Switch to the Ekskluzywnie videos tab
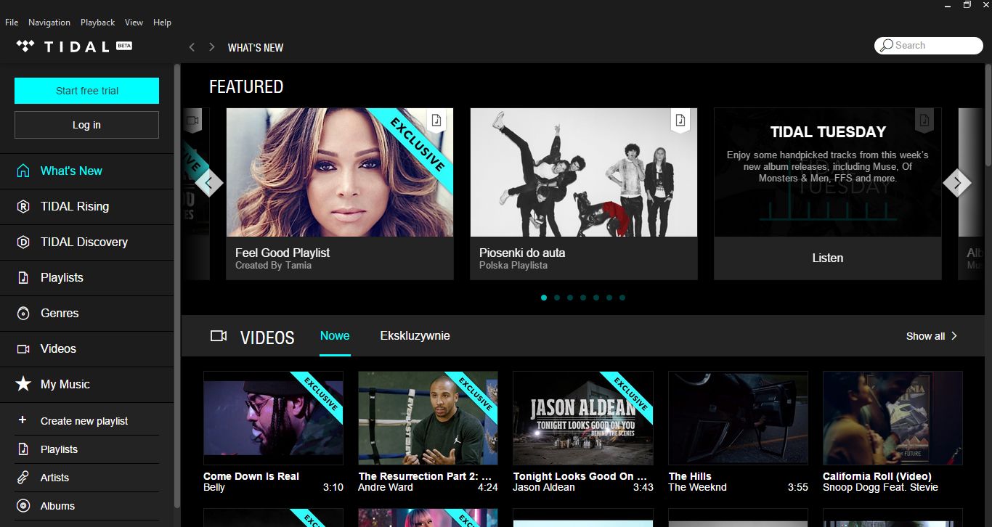The image size is (992, 527). [x=415, y=336]
